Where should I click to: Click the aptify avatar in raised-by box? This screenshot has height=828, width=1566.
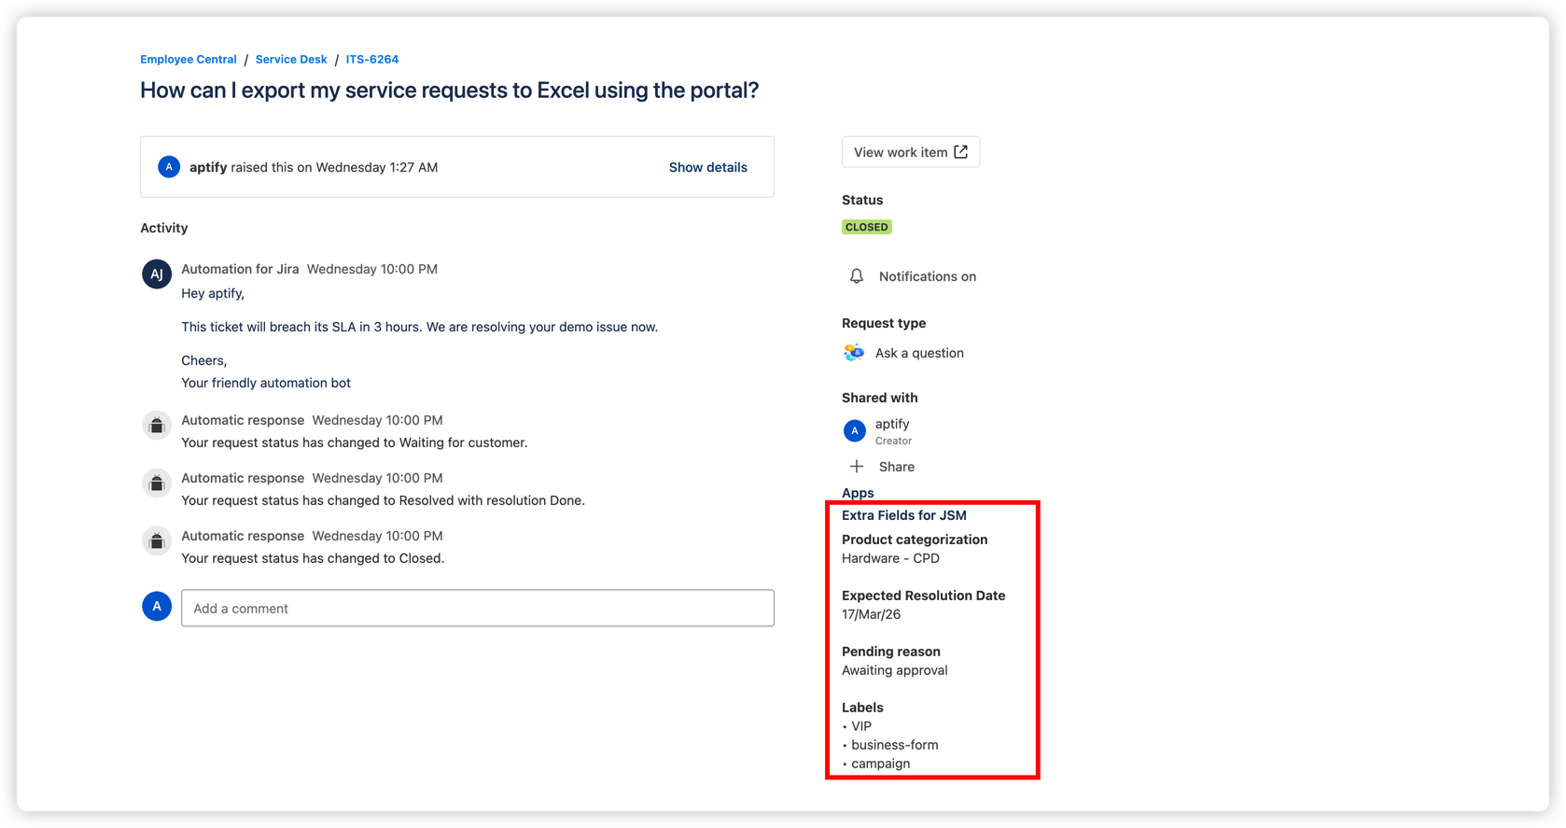click(169, 167)
